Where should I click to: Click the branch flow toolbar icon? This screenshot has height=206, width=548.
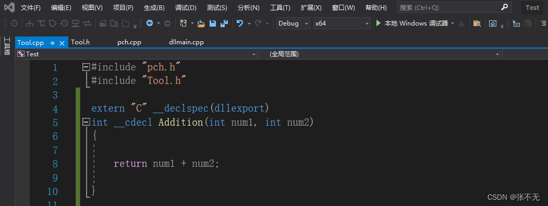tap(41, 23)
